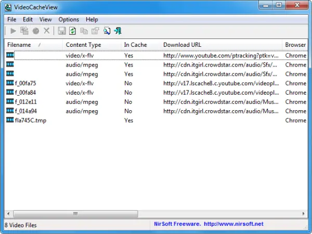The width and height of the screenshot is (312, 234).
Task: Open Find using the magnifier icon
Action: [x=107, y=31]
